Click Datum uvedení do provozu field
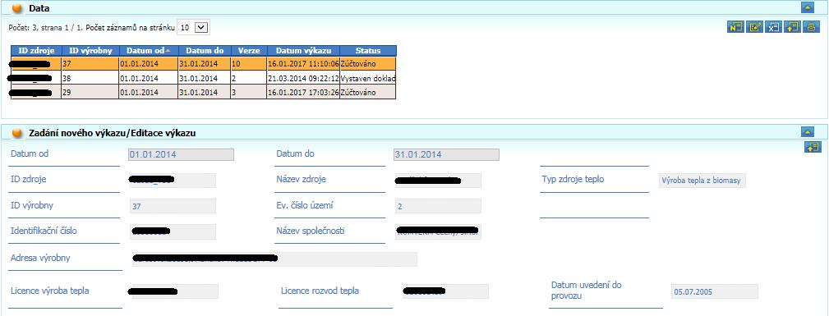Image resolution: width=829 pixels, height=316 pixels. click(714, 291)
